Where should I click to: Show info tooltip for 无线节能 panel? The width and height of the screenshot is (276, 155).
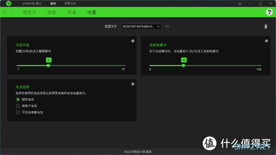(x=133, y=41)
